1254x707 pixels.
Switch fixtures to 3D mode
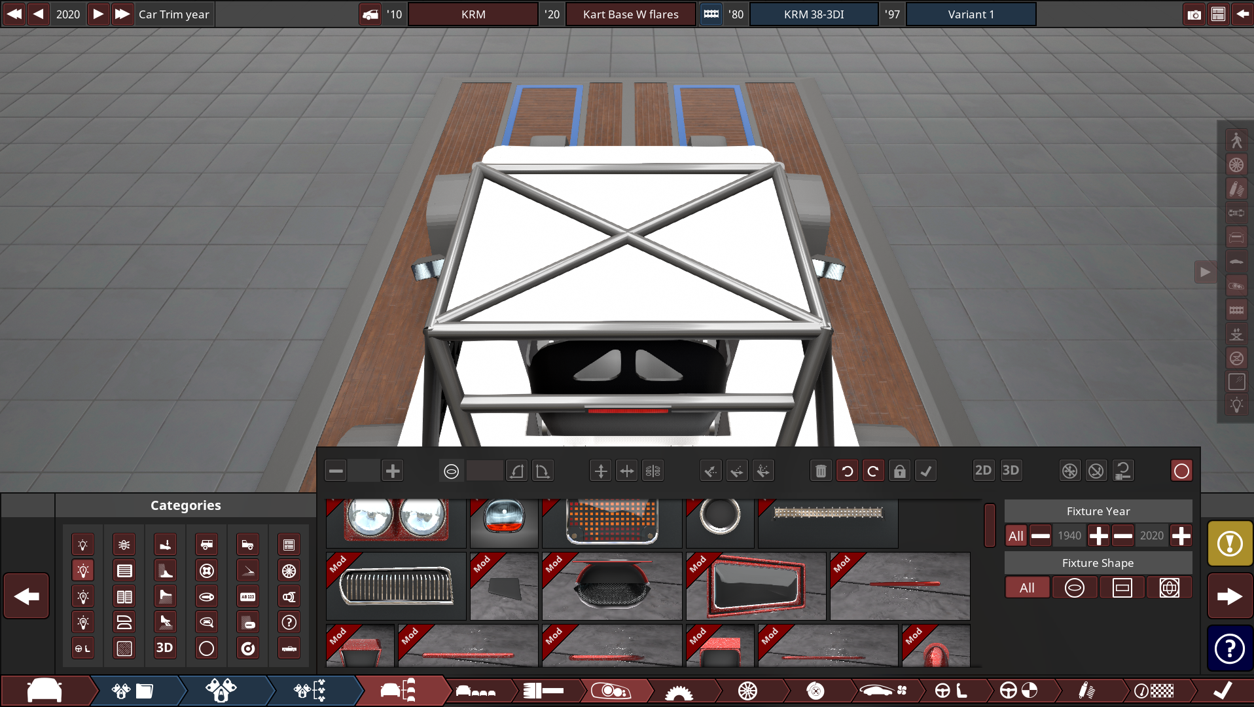(x=1011, y=471)
